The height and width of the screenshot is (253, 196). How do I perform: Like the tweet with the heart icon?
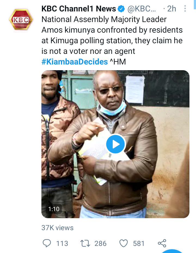click(x=124, y=243)
